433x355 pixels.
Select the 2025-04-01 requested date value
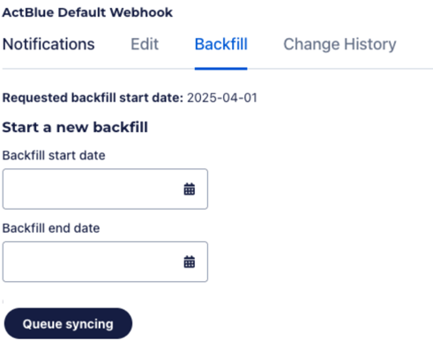tap(222, 98)
